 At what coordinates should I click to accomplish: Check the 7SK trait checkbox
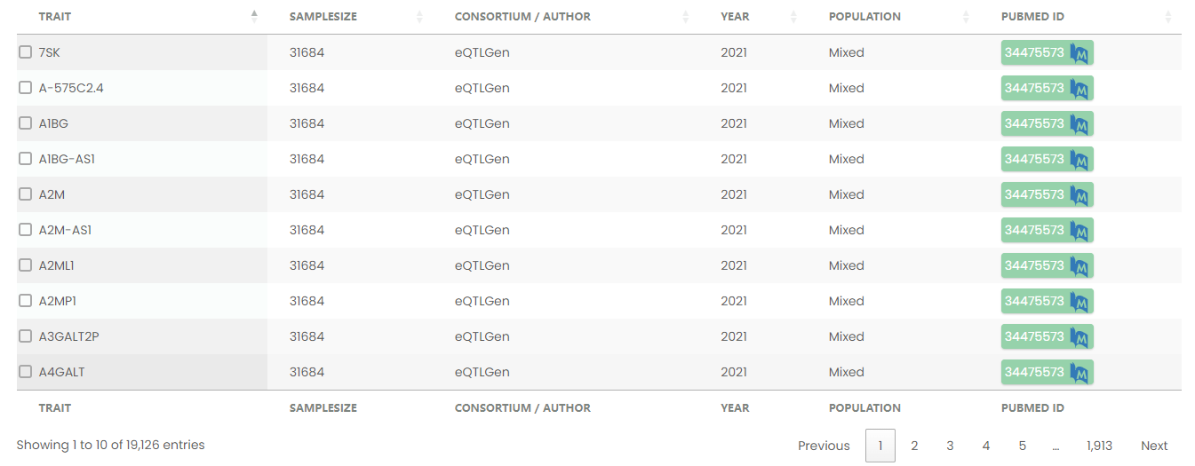pyautogui.click(x=26, y=52)
